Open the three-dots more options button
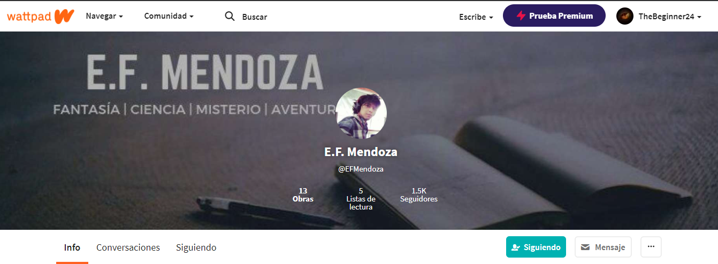718x264 pixels. (x=651, y=247)
